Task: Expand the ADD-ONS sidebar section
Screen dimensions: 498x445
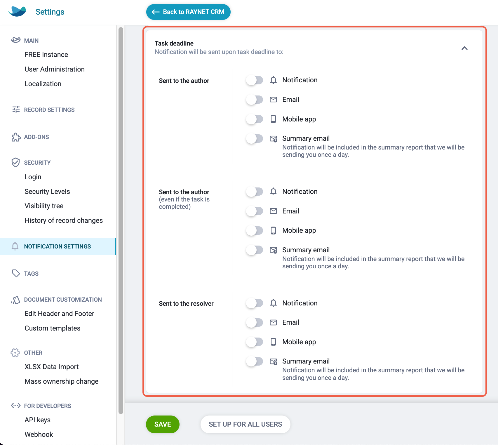Action: click(x=36, y=137)
